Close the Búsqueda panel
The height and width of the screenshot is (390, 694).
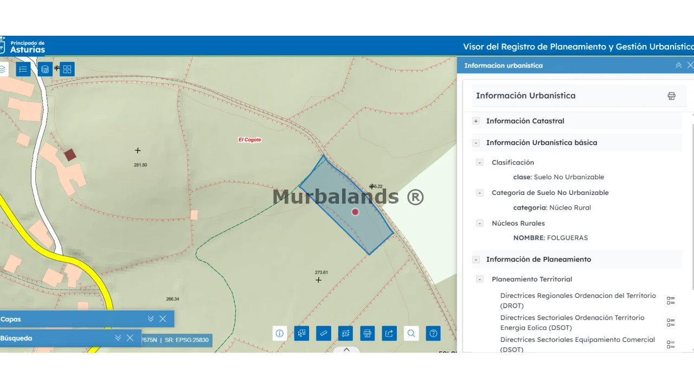click(130, 338)
